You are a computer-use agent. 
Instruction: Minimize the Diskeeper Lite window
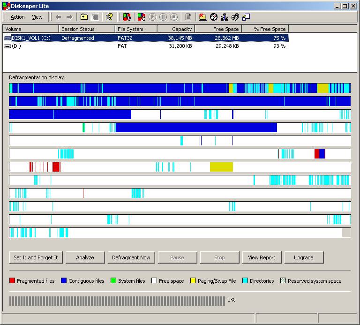point(337,6)
